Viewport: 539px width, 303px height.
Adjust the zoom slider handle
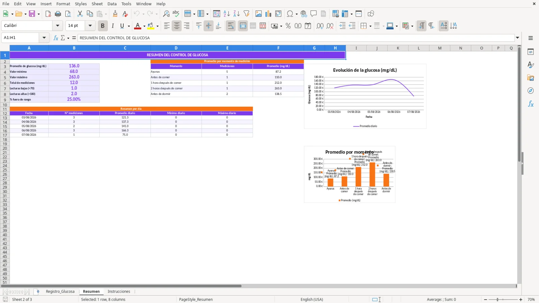point(497,300)
